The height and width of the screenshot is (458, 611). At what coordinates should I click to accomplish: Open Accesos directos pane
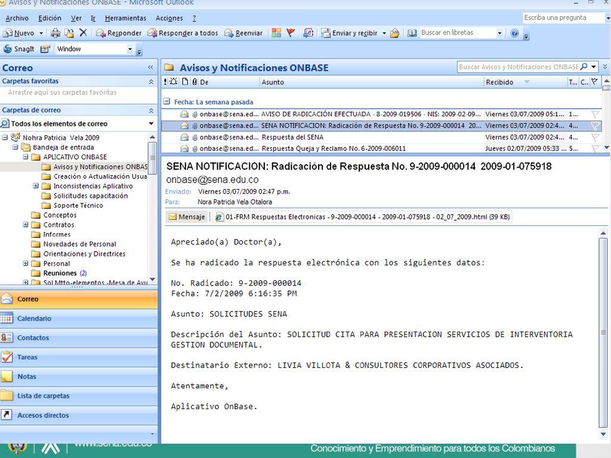click(79, 415)
